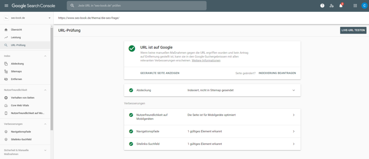This screenshot has width=369, height=159.
Task: Open Navigationspfade enhancement details row
Action: 212,131
